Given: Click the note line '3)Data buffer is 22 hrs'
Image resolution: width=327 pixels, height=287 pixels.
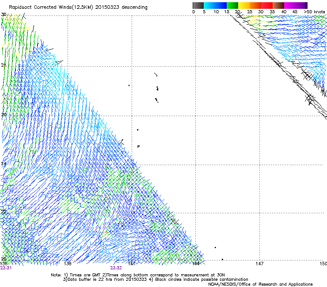Looking at the screenshot, I should (x=156, y=279).
